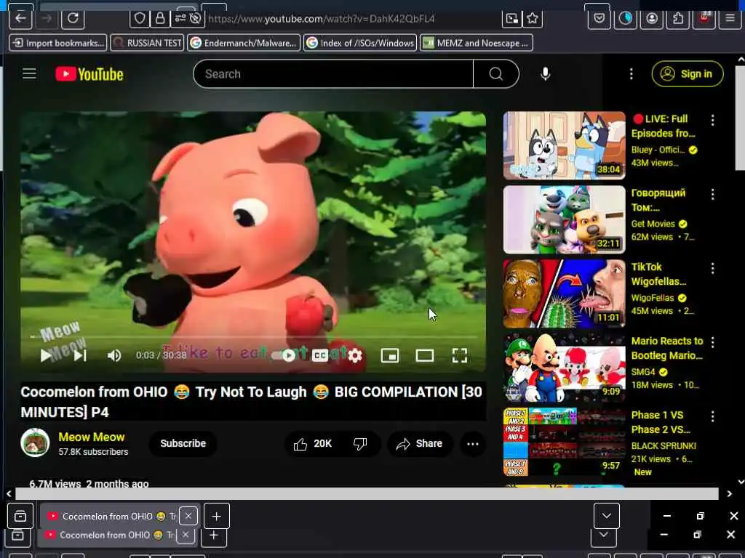745x558 pixels.
Task: Go to YouTube home via the logo
Action: pos(89,74)
